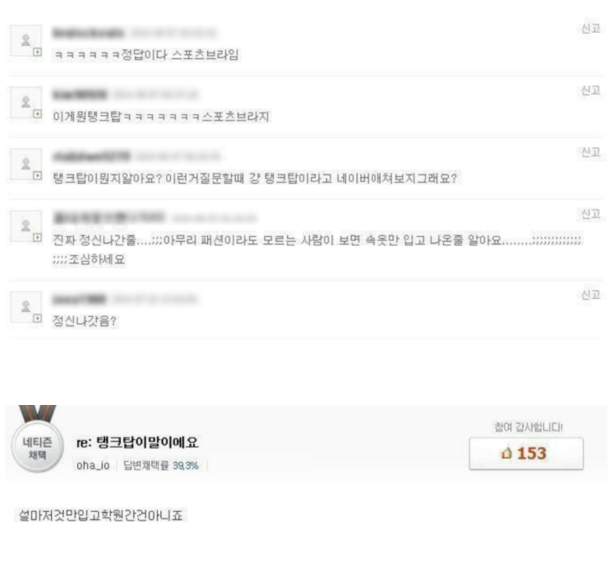610x563 pixels.
Task: Report the 정신나갔음? comment via 신고
Action: pyautogui.click(x=590, y=295)
